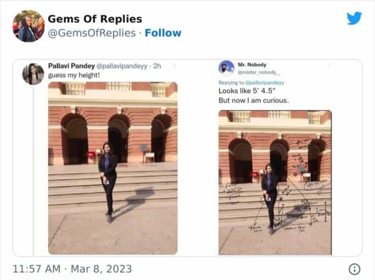This screenshot has width=375, height=280.
Task: Click the Twitter bird logo
Action: point(354,18)
